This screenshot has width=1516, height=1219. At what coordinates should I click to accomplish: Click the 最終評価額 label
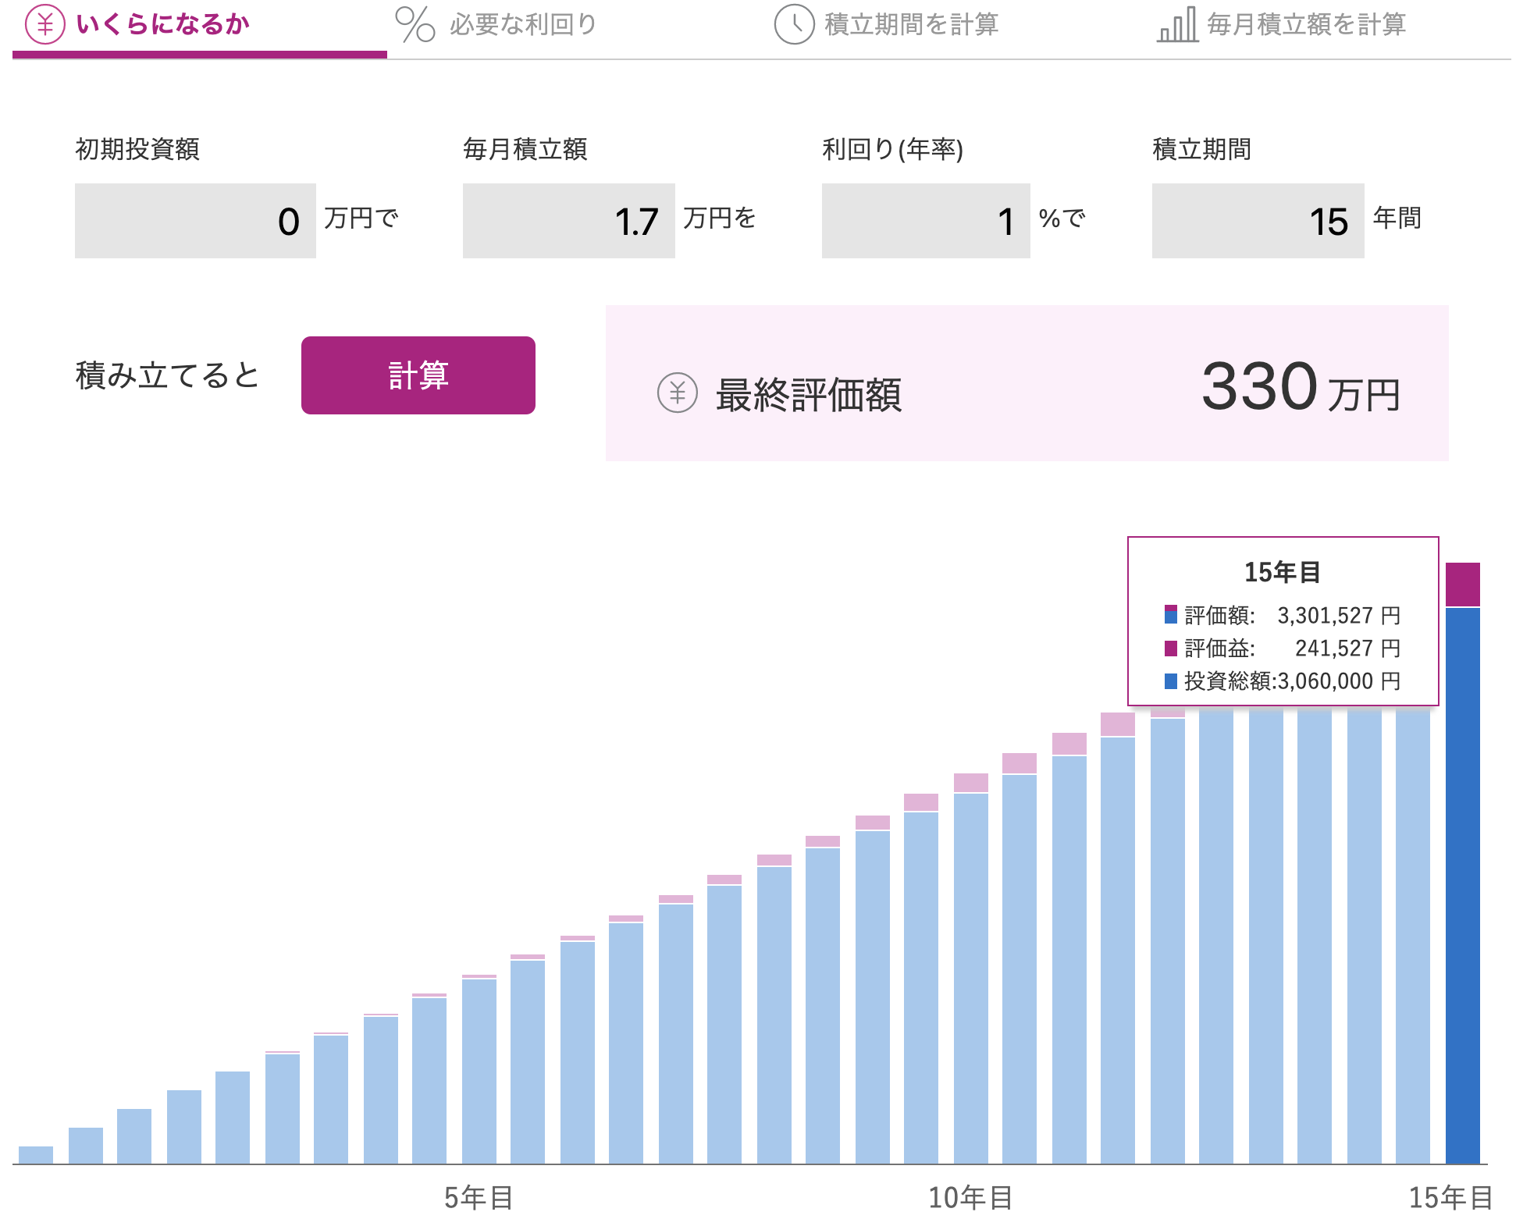(809, 394)
